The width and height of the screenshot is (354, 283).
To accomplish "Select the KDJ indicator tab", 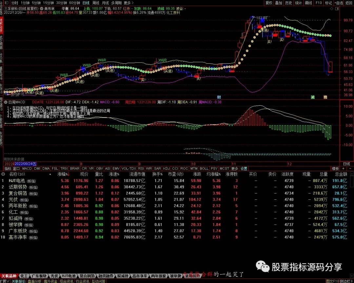I will click(x=167, y=169).
